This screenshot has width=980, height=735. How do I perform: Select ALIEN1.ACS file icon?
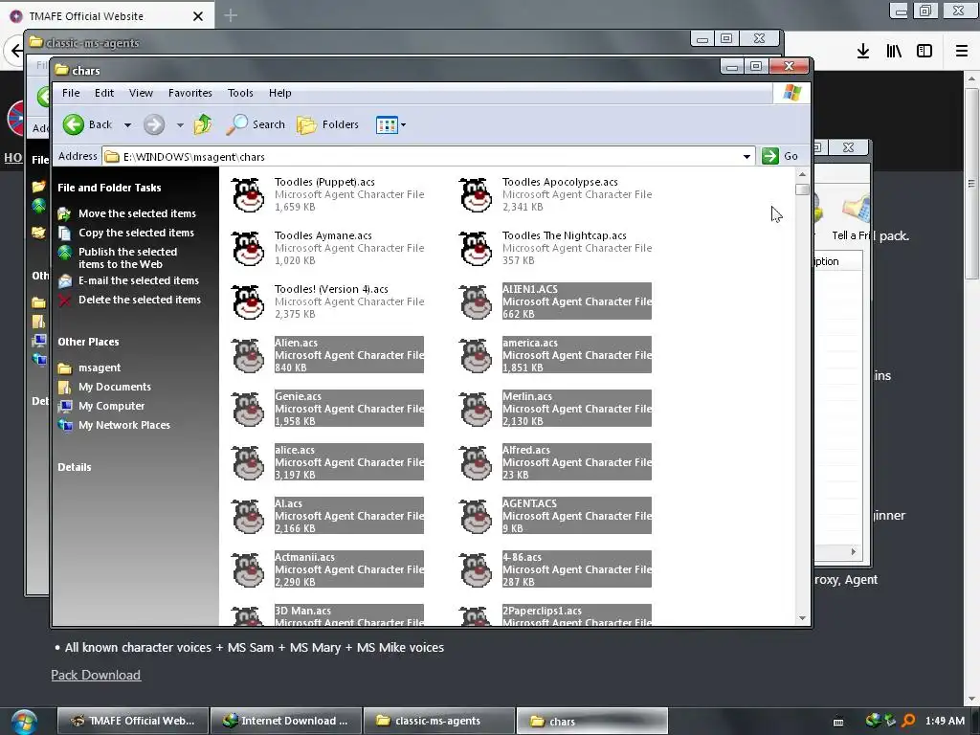pyautogui.click(x=476, y=301)
